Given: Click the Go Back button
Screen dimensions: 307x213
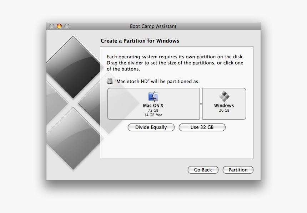Looking at the screenshot, I should pyautogui.click(x=203, y=170).
